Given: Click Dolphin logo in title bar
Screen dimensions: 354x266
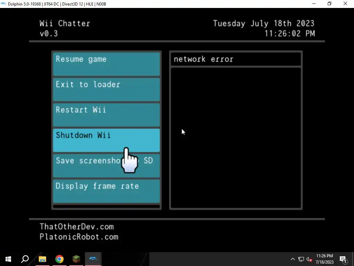Looking at the screenshot, I should pyautogui.click(x=3, y=4).
